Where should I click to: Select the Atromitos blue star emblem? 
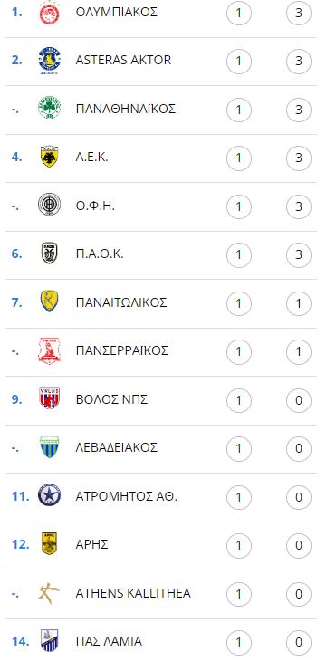tap(49, 496)
